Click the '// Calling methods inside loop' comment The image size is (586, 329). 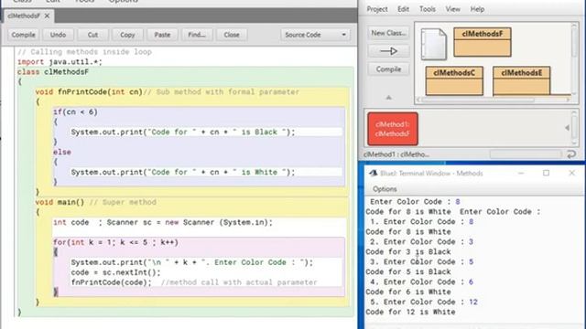pos(84,52)
